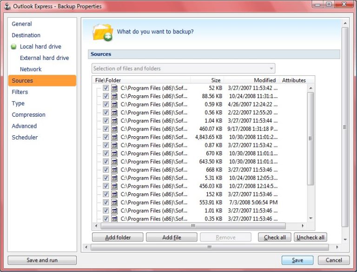Screen dimensions: 357x272
Task: Click the backup folder icon in the header
Action: [x=103, y=33]
